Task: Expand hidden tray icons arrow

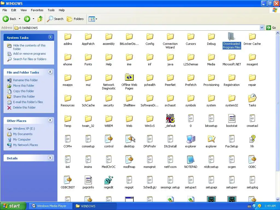Action: [255, 206]
